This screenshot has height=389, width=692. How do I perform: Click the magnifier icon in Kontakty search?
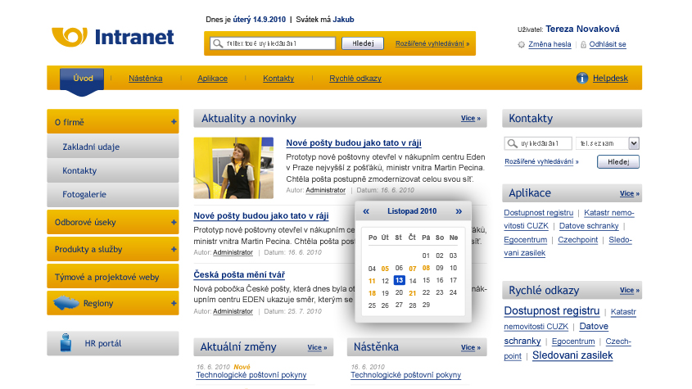(512, 143)
